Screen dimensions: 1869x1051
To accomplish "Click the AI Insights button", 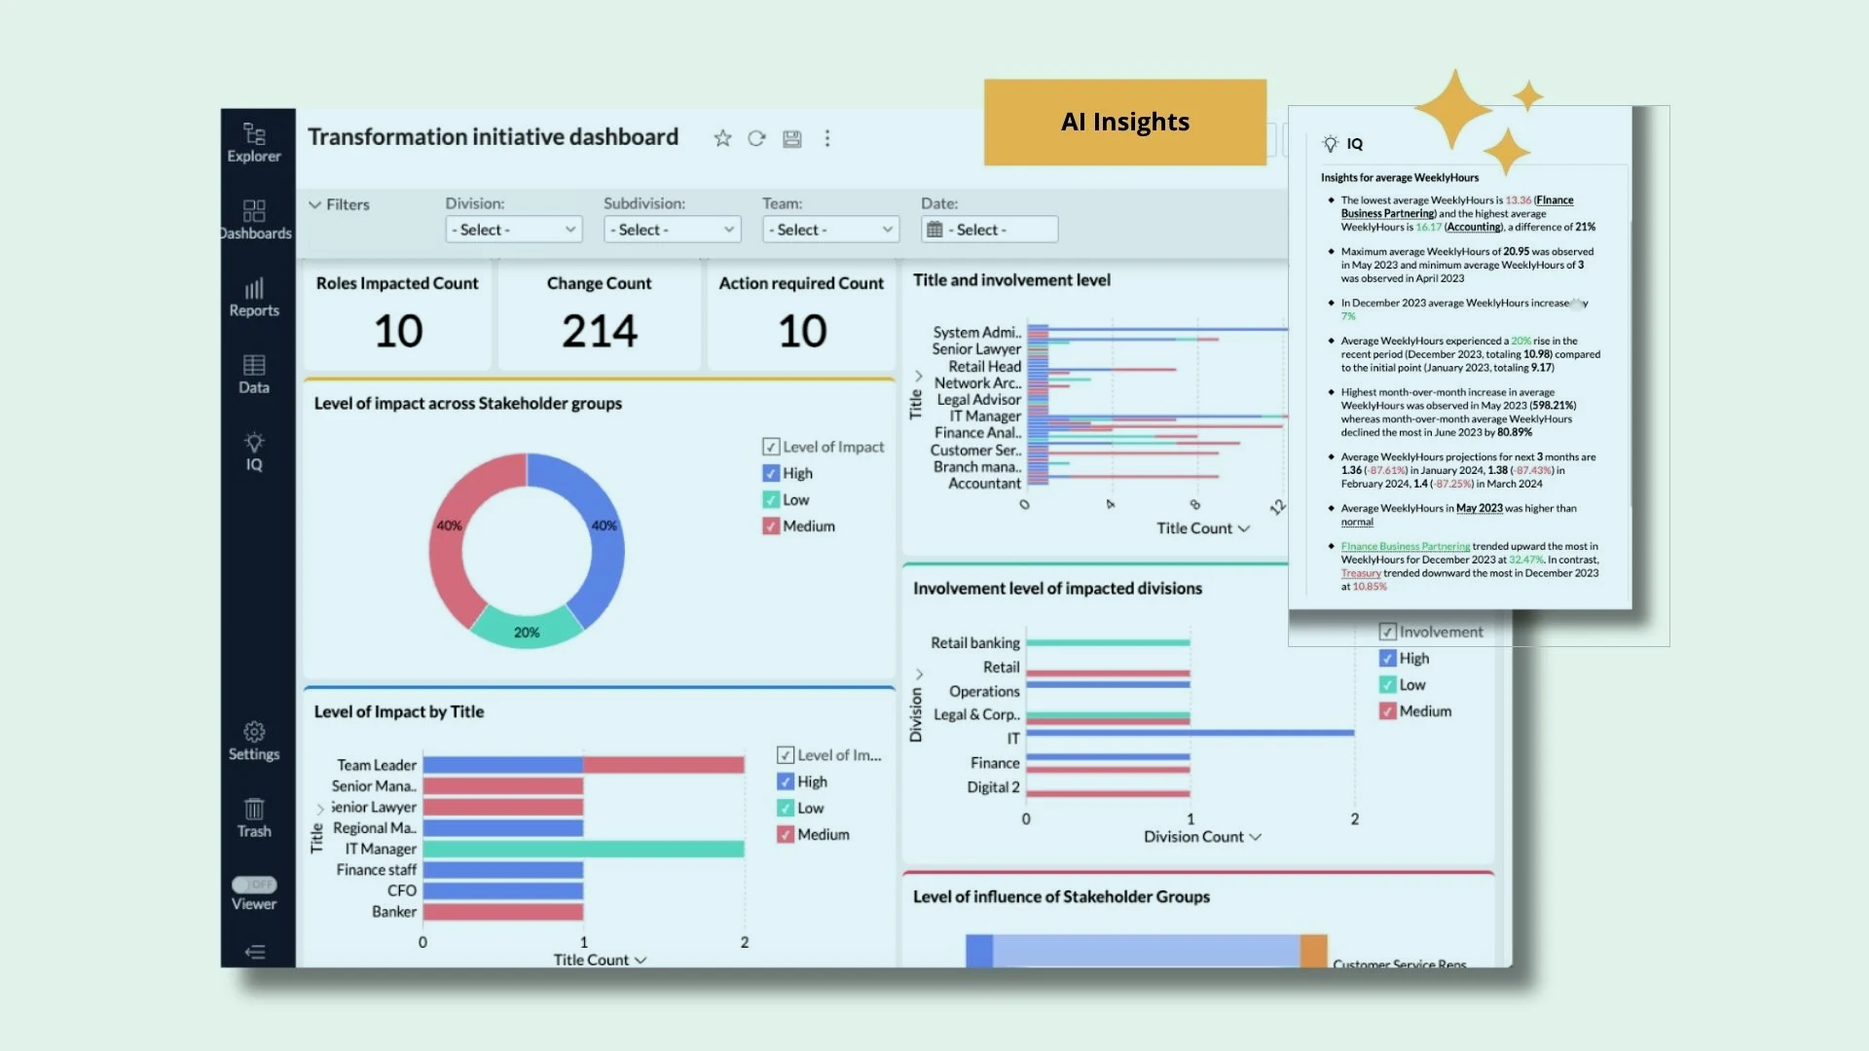I will click(x=1124, y=122).
